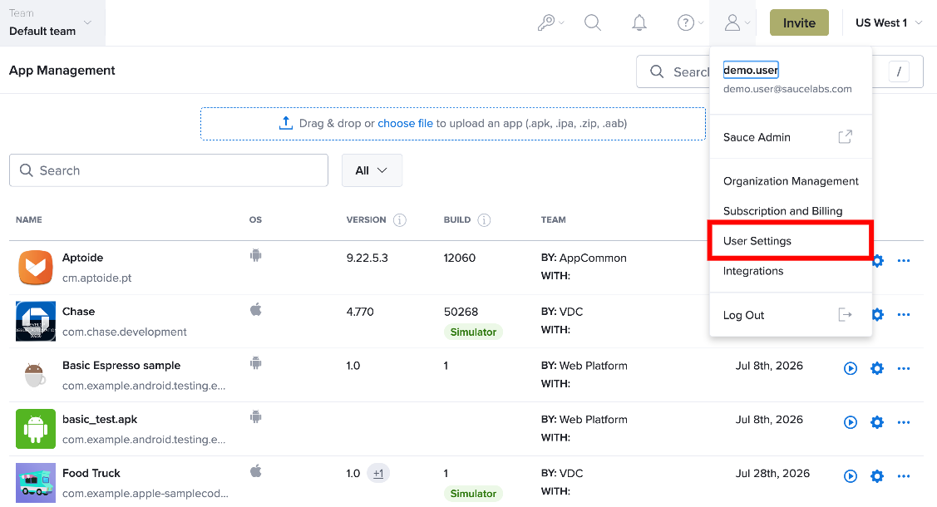Click the App Management heading
Screen dimensions: 937x507
(x=62, y=71)
